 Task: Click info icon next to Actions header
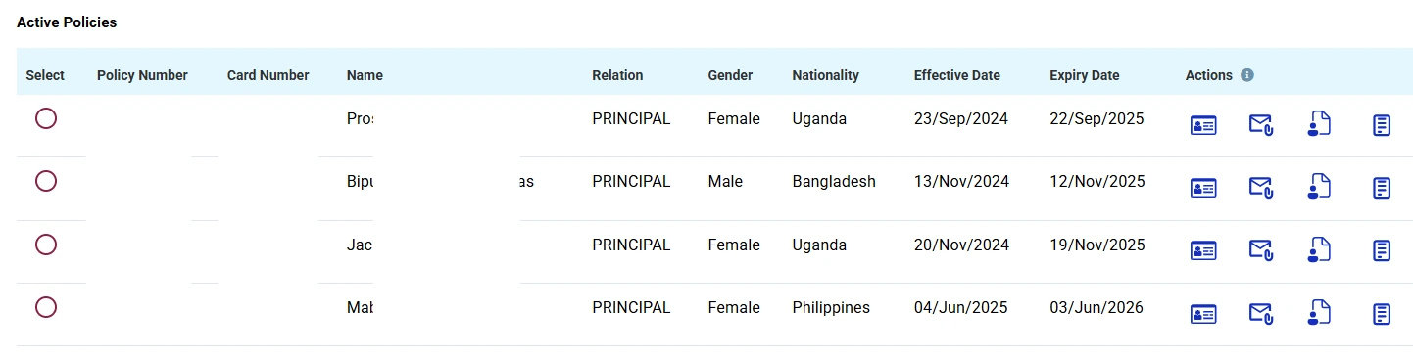[1247, 75]
